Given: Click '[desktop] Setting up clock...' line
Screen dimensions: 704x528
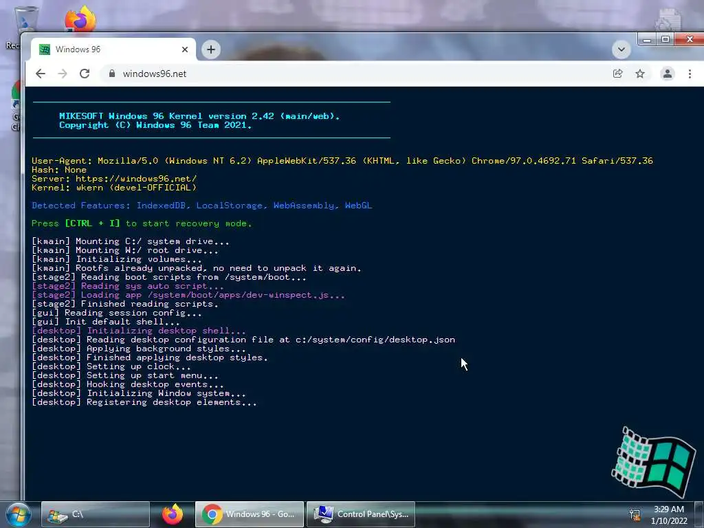Looking at the screenshot, I should [111, 367].
